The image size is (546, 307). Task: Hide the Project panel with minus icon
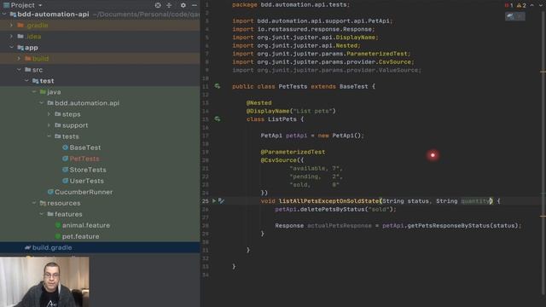pyautogui.click(x=195, y=5)
